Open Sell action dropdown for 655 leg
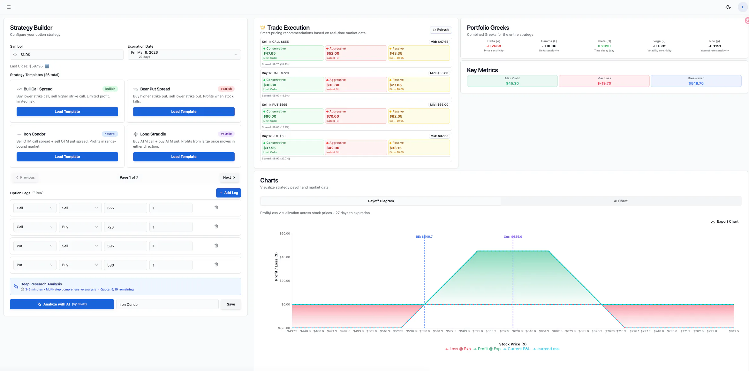749x371 pixels. tap(80, 208)
